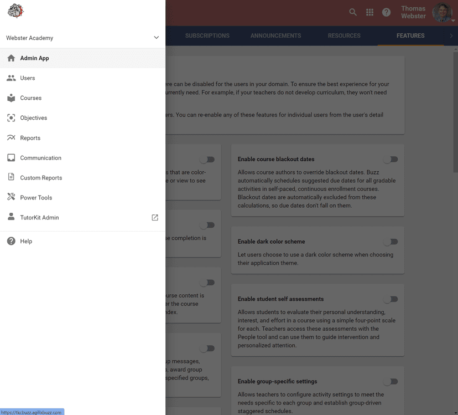Click the chevron beside the Features tab

(452, 36)
